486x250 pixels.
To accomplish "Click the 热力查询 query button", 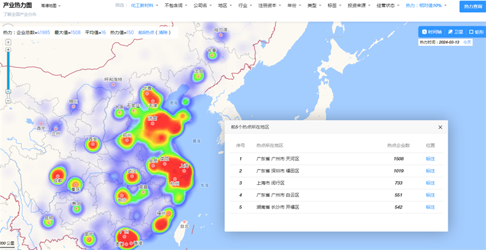I will tap(473, 6).
